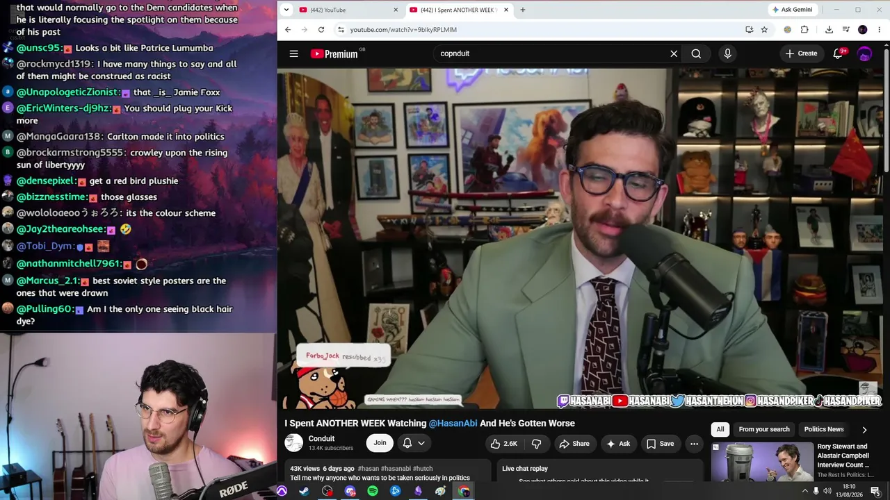Ask about this video
The height and width of the screenshot is (500, 890).
coord(618,443)
